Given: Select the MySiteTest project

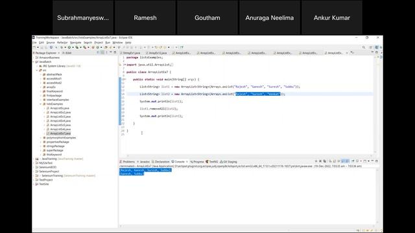Looking at the screenshot, I should (x=45, y=163).
